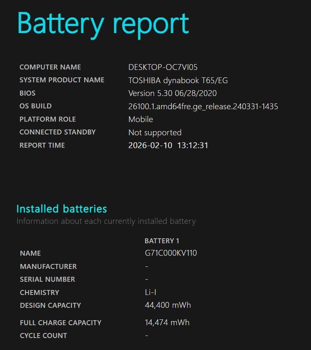Select the Mobile platform role value
Viewport: 311px width, 350px height.
pyautogui.click(x=140, y=119)
